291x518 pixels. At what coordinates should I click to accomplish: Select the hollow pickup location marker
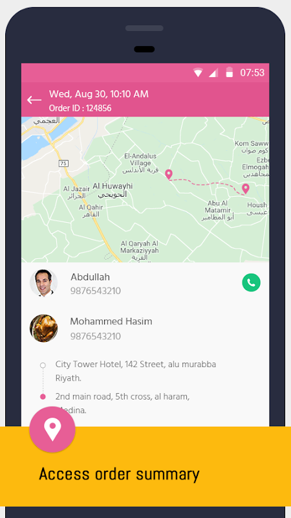pos(43,365)
